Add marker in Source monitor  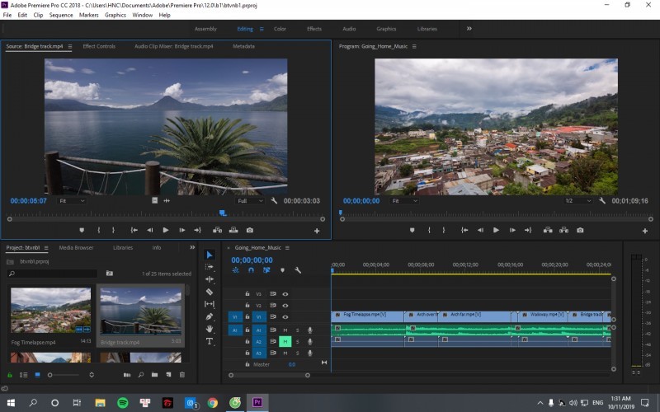click(x=82, y=231)
